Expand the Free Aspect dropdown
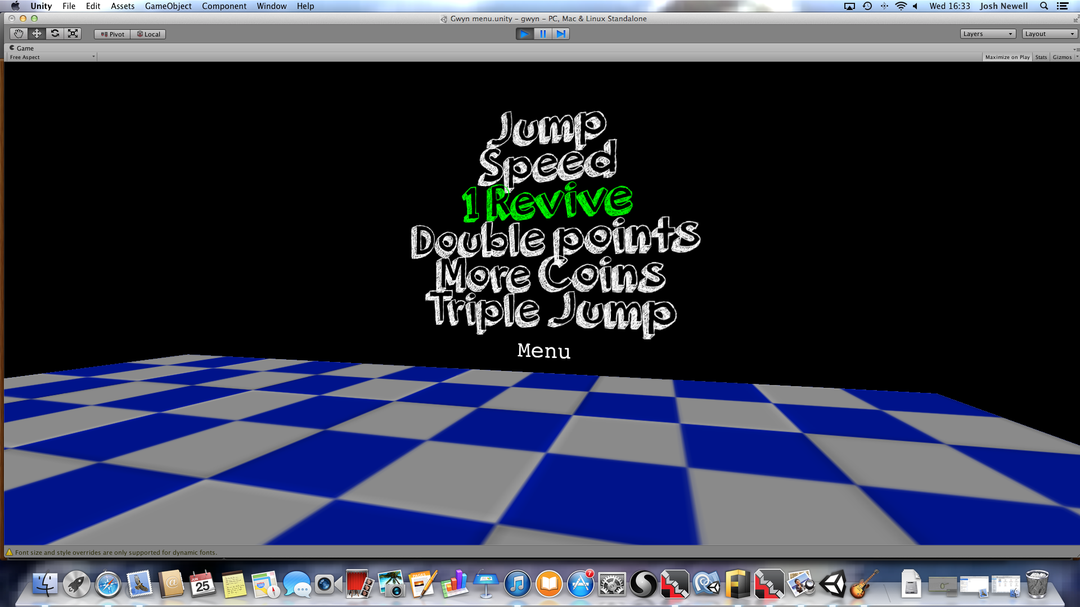The height and width of the screenshot is (607, 1080). pos(52,57)
